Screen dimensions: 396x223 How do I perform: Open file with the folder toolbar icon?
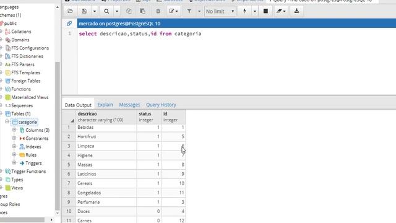coord(70,11)
